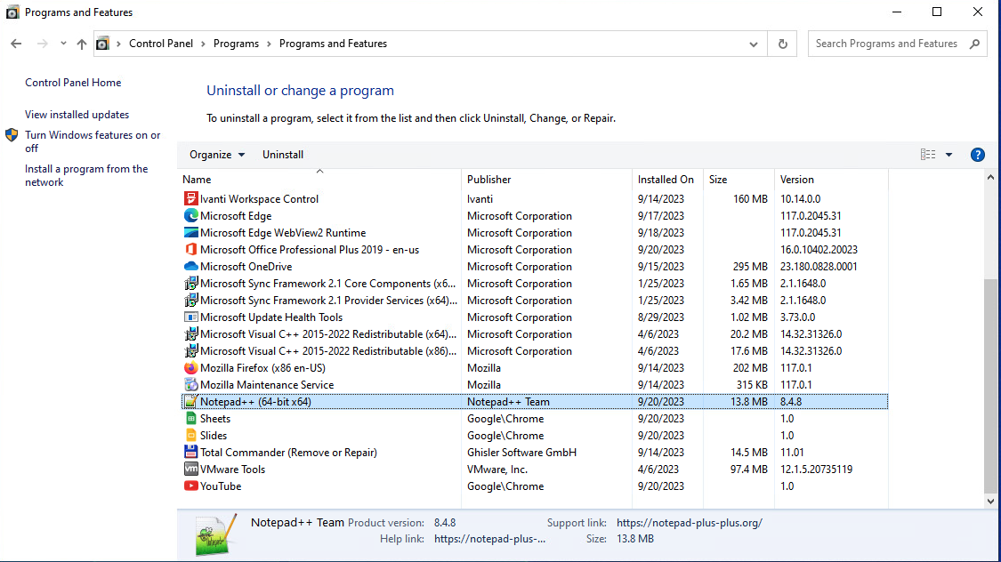Click the green Sheets app icon

(x=190, y=419)
